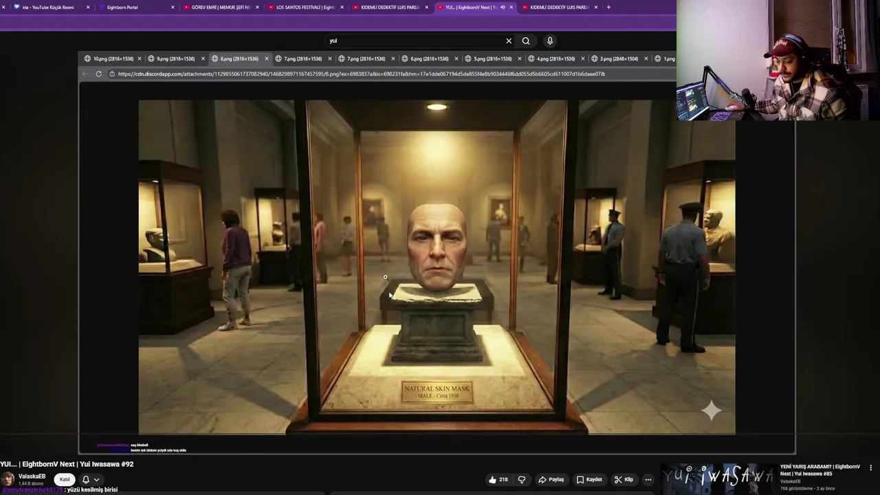Create a clip with Klip button
The image size is (880, 495).
624,479
